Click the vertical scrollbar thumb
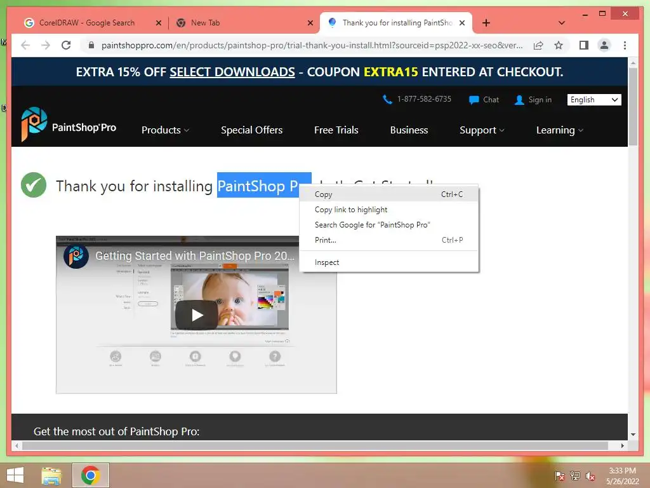Image resolution: width=650 pixels, height=488 pixels. [633, 107]
